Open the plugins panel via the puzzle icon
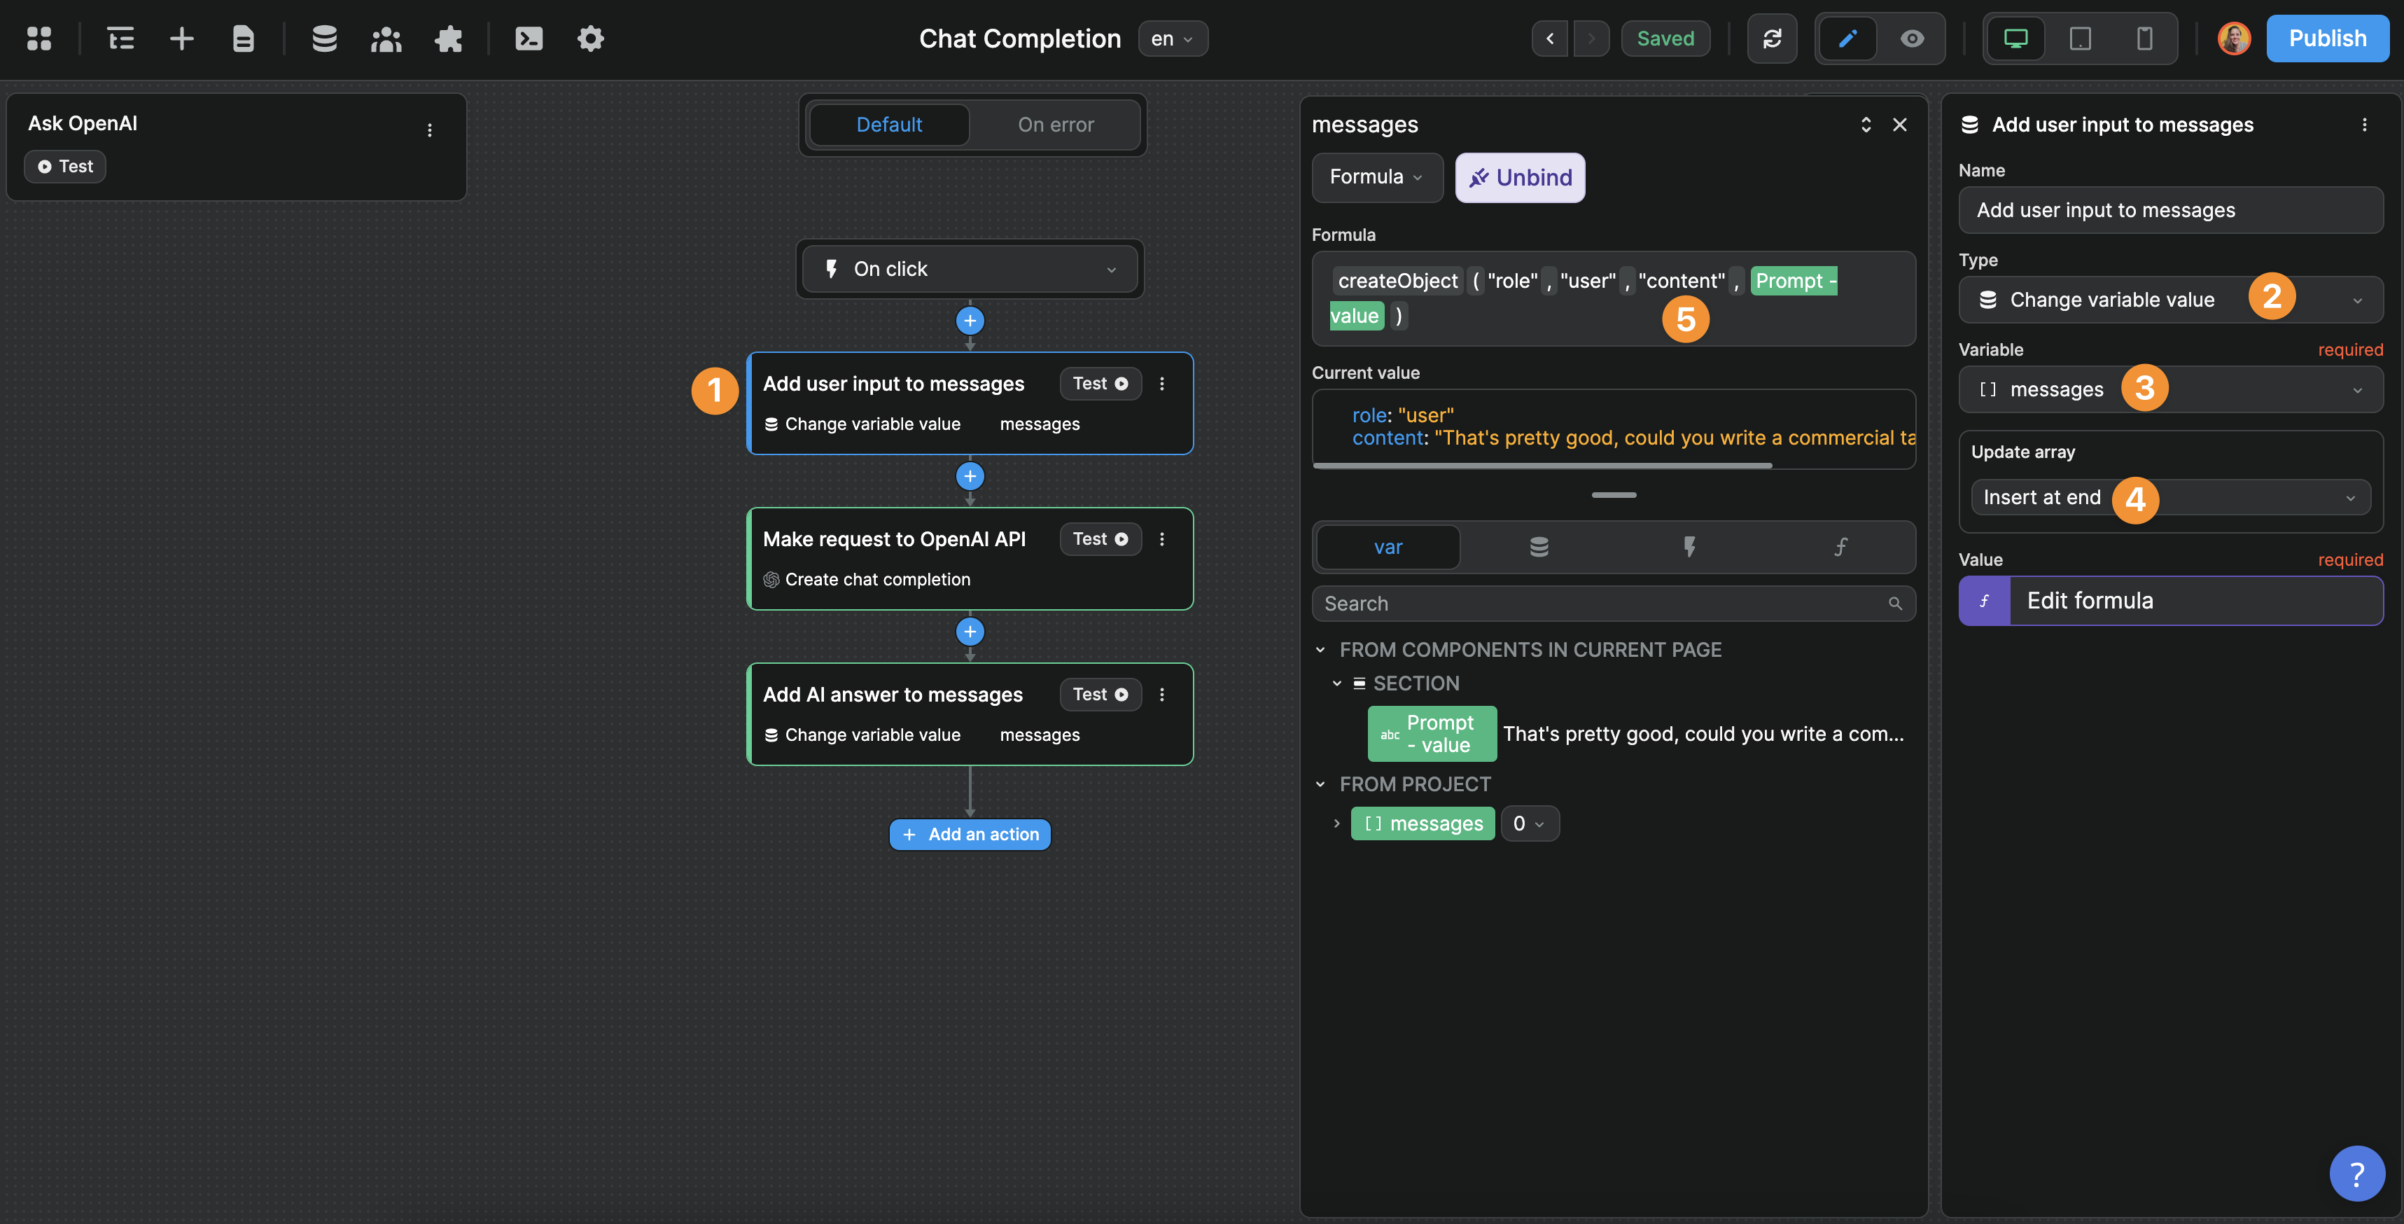2404x1224 pixels. (449, 39)
